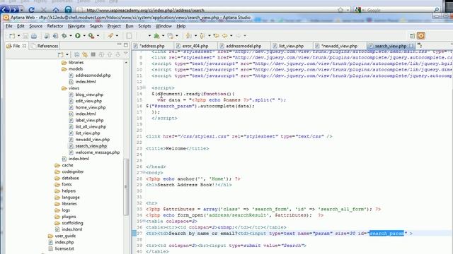Open the File view menu triangle

click(126, 54)
